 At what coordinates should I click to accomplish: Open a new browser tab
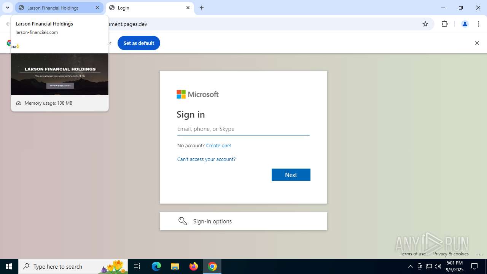[202, 8]
